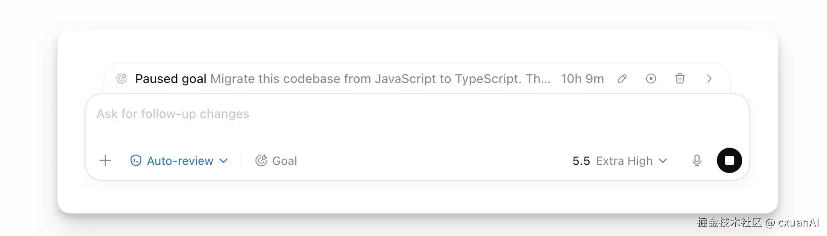Delete the paused goal using trash icon

click(x=680, y=79)
